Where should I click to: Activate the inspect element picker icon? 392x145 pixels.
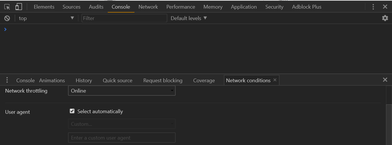coord(7,7)
